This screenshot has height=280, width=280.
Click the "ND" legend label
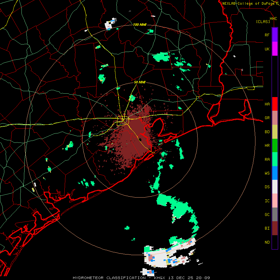(267, 242)
